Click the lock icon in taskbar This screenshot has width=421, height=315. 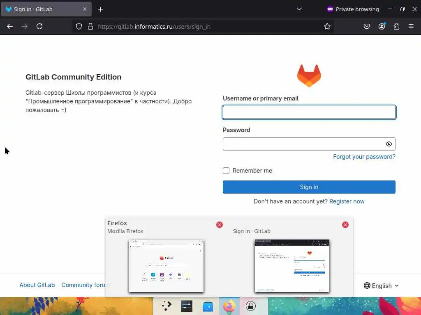coord(250,306)
